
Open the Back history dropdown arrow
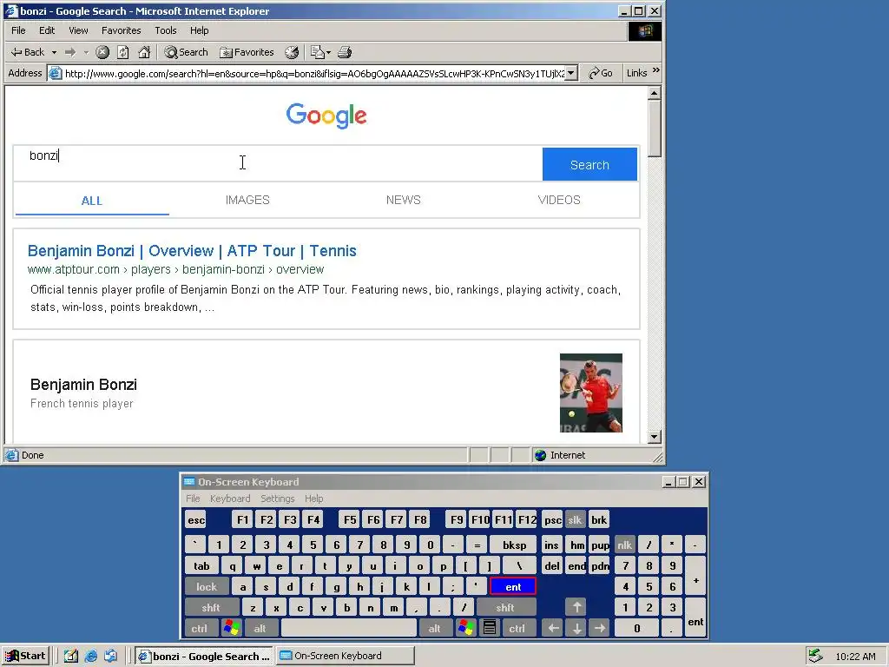pos(54,52)
